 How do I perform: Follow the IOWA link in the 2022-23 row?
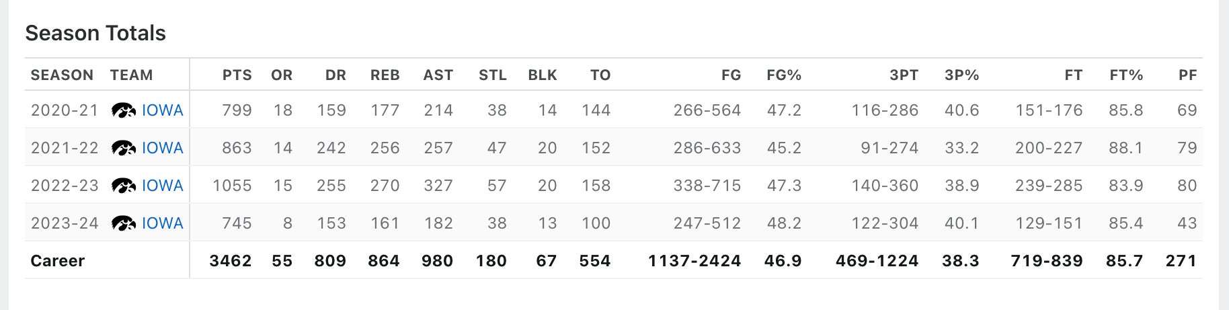[162, 186]
